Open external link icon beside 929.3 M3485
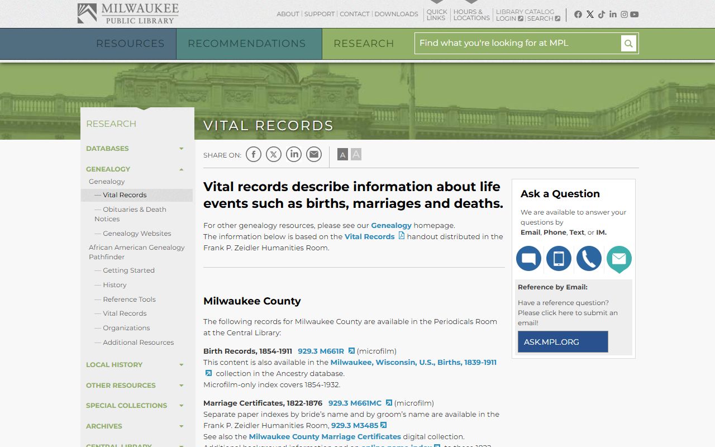 pos(384,425)
